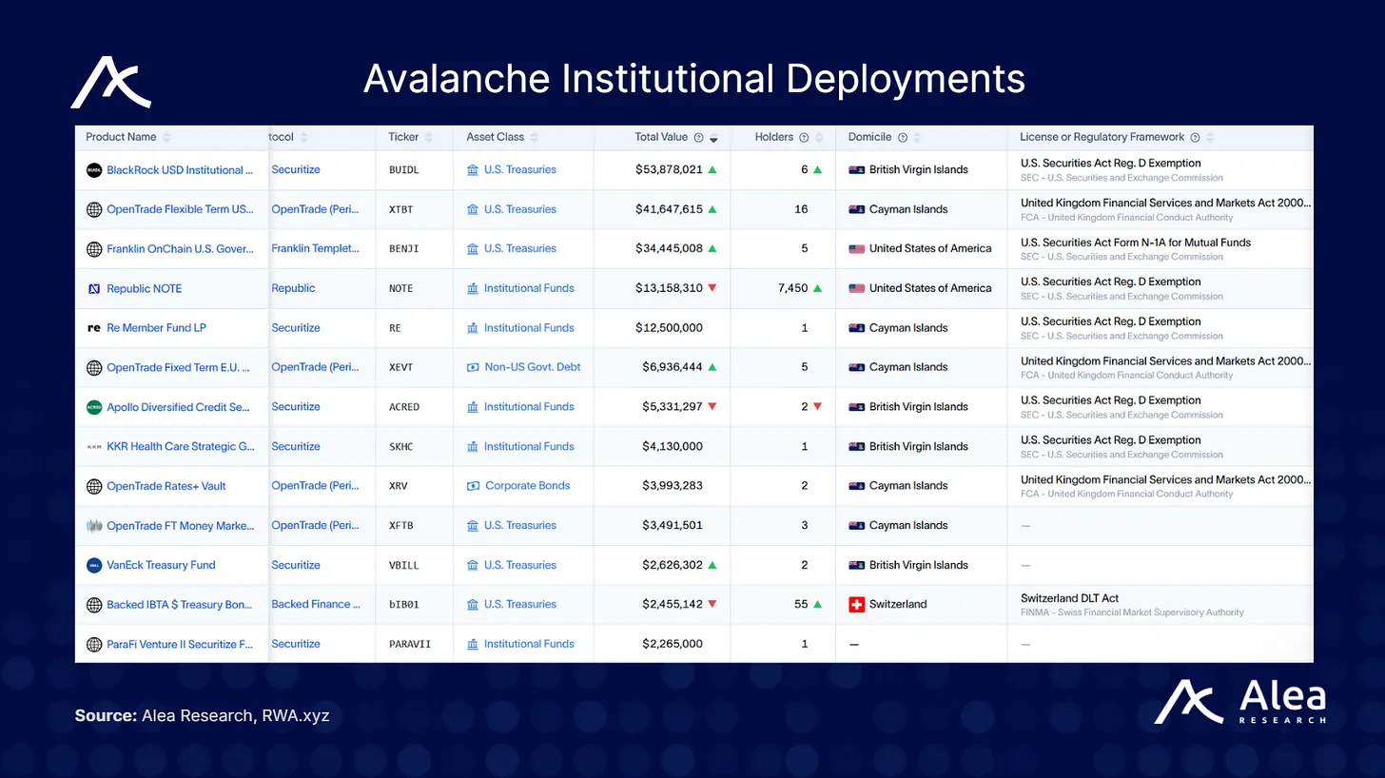Open the Corporate Bonds asset class link
This screenshot has height=778, width=1385.
(528, 486)
